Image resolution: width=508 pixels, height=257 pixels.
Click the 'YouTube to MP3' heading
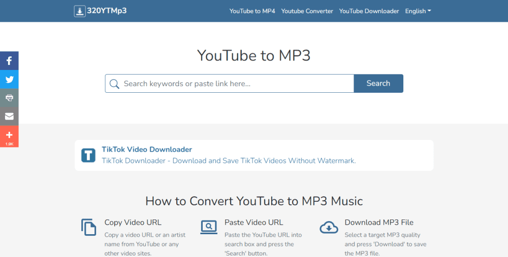253,55
